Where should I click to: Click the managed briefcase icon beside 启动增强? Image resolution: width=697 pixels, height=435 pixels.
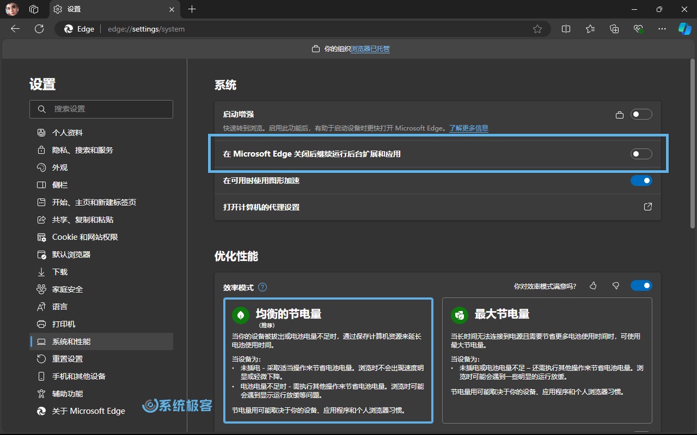[x=619, y=115]
